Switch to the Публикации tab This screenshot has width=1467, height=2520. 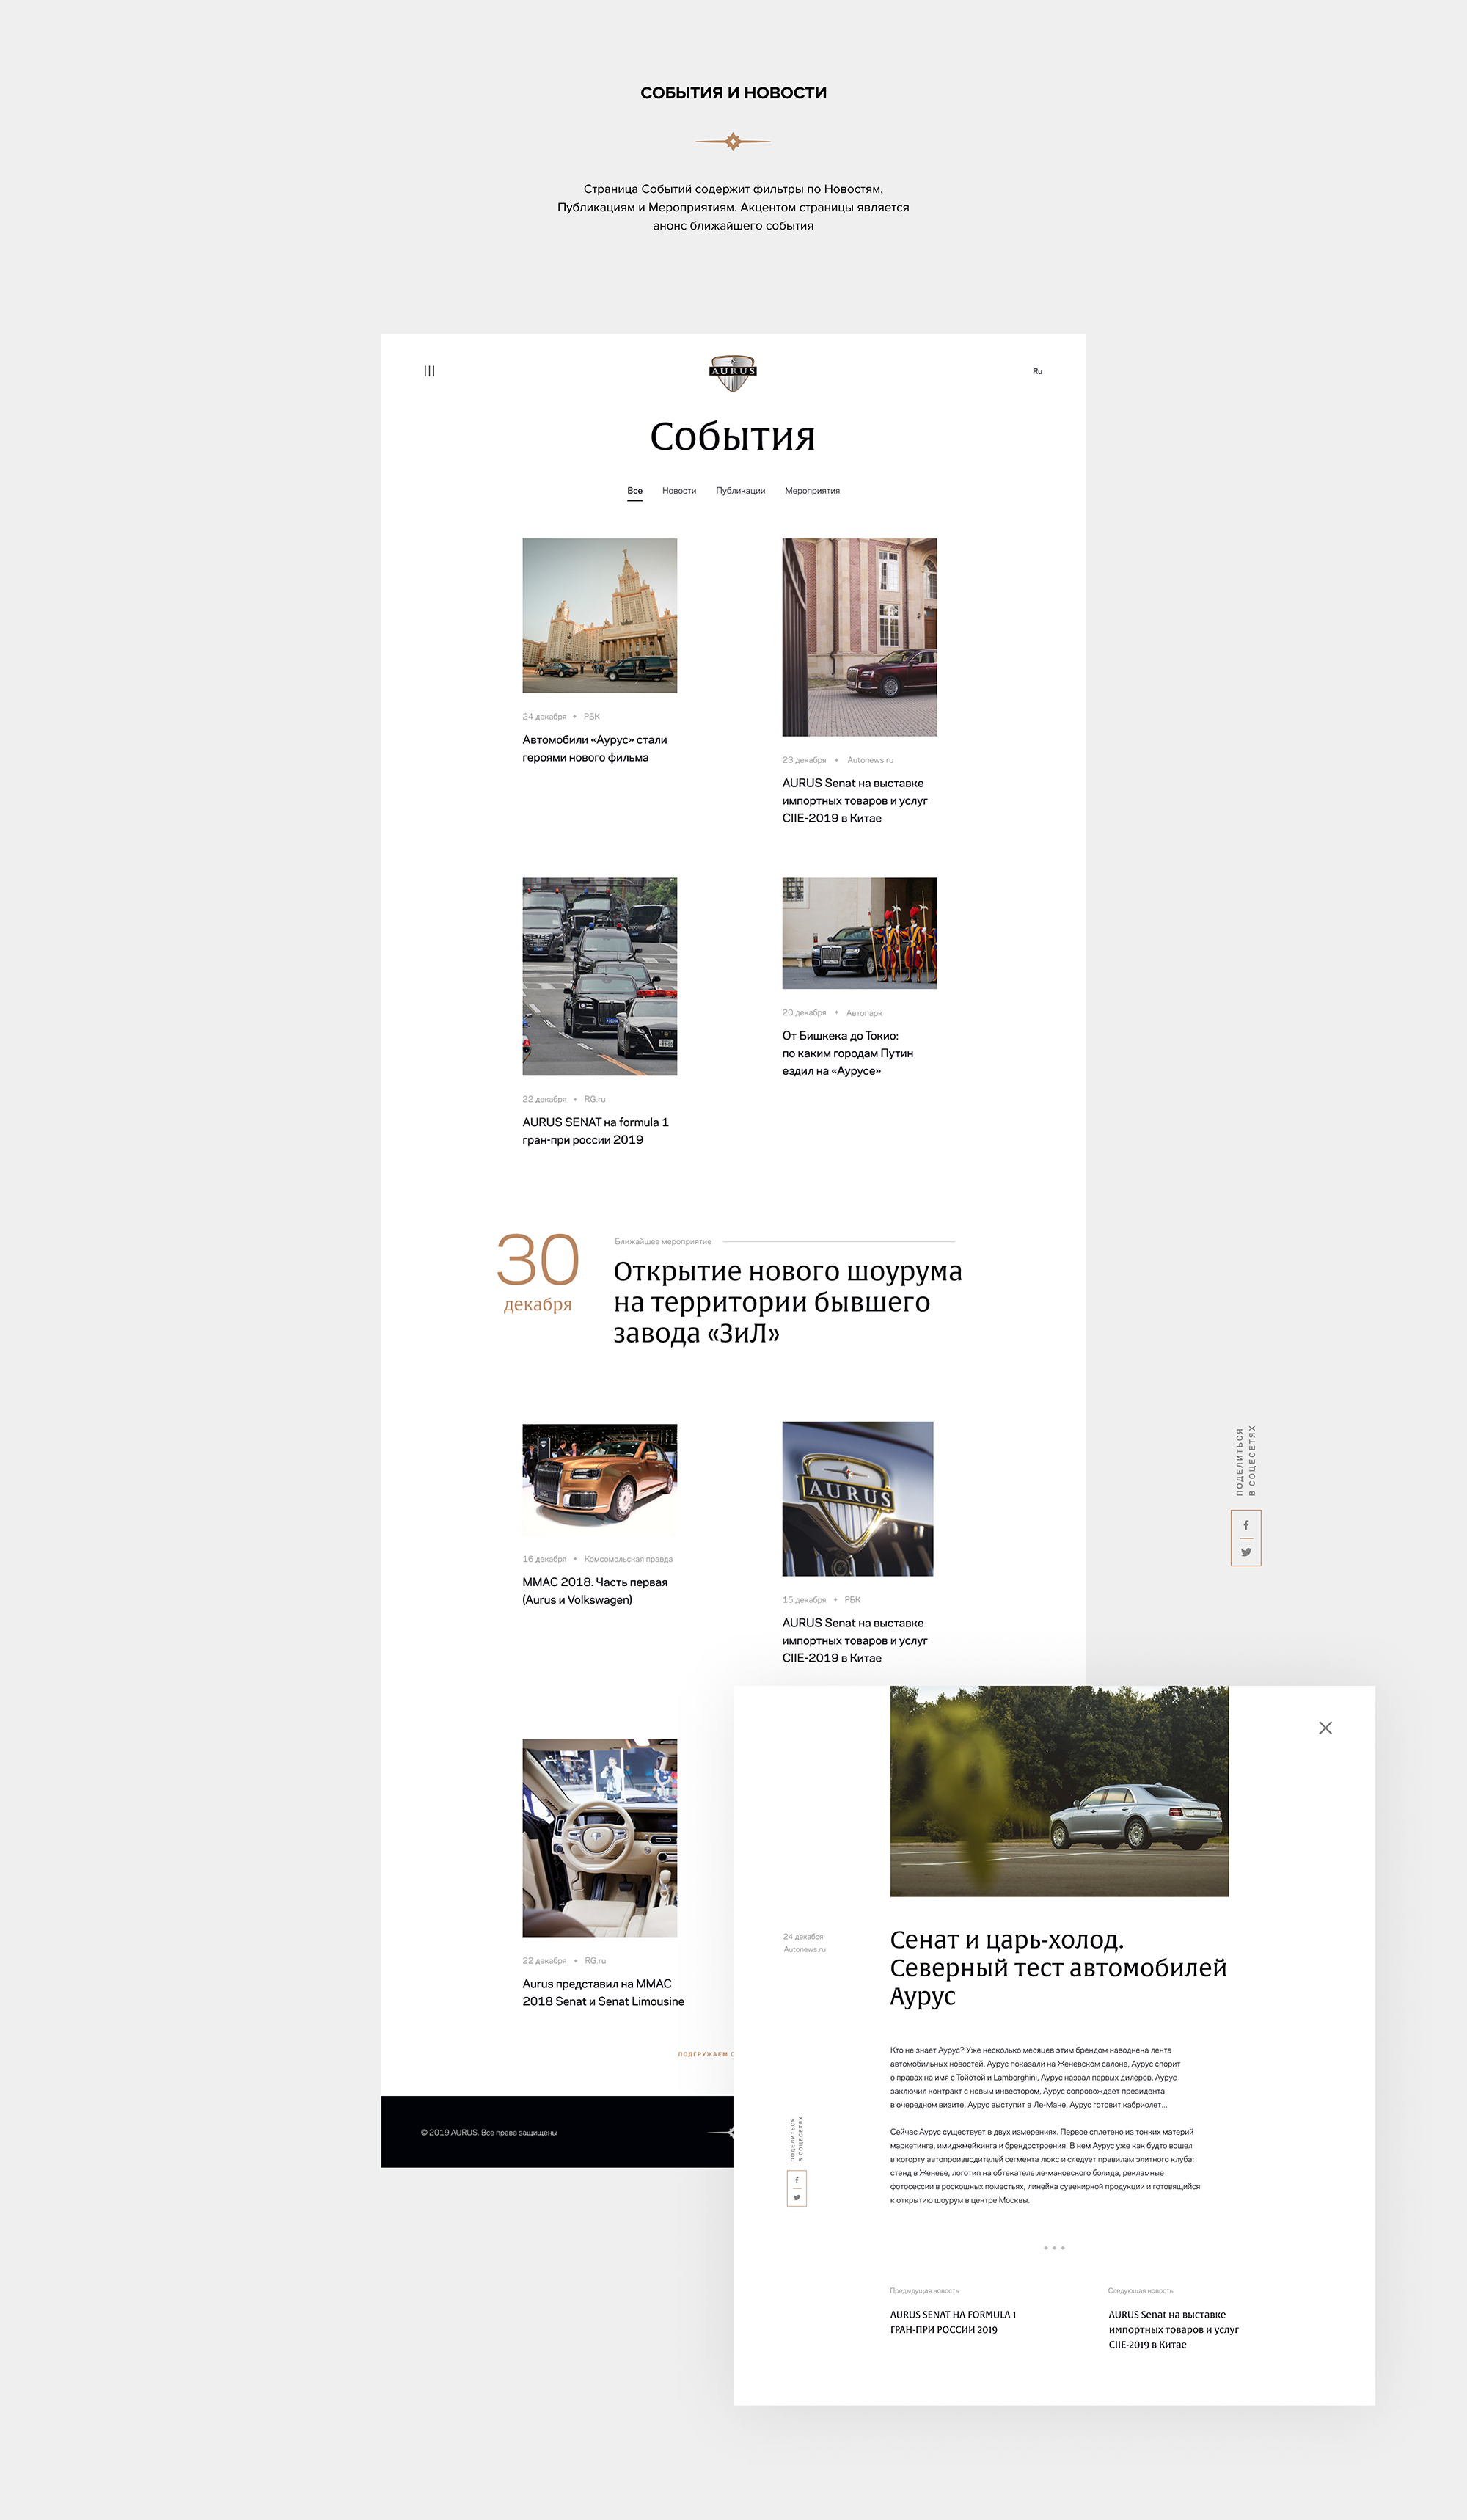coord(740,491)
